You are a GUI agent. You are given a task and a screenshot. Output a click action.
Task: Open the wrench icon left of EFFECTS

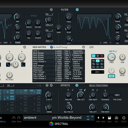[x=51, y=85]
